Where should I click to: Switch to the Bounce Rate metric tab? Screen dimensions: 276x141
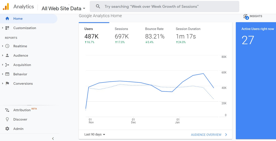tap(155, 35)
